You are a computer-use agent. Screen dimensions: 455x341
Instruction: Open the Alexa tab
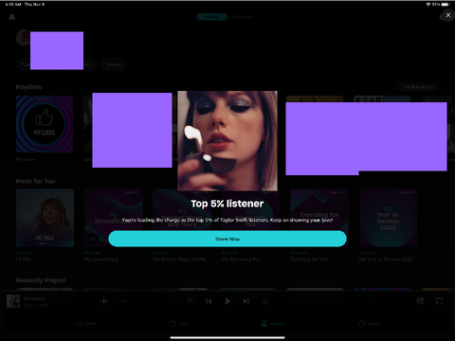(x=369, y=324)
